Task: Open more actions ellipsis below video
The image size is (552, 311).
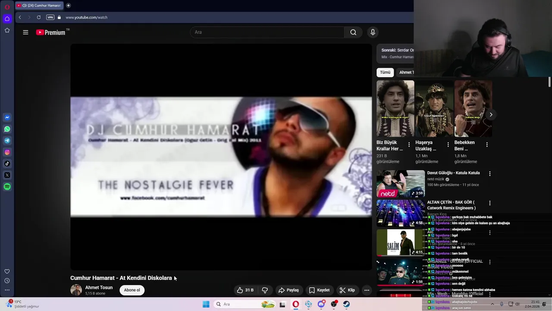Action: tap(367, 290)
